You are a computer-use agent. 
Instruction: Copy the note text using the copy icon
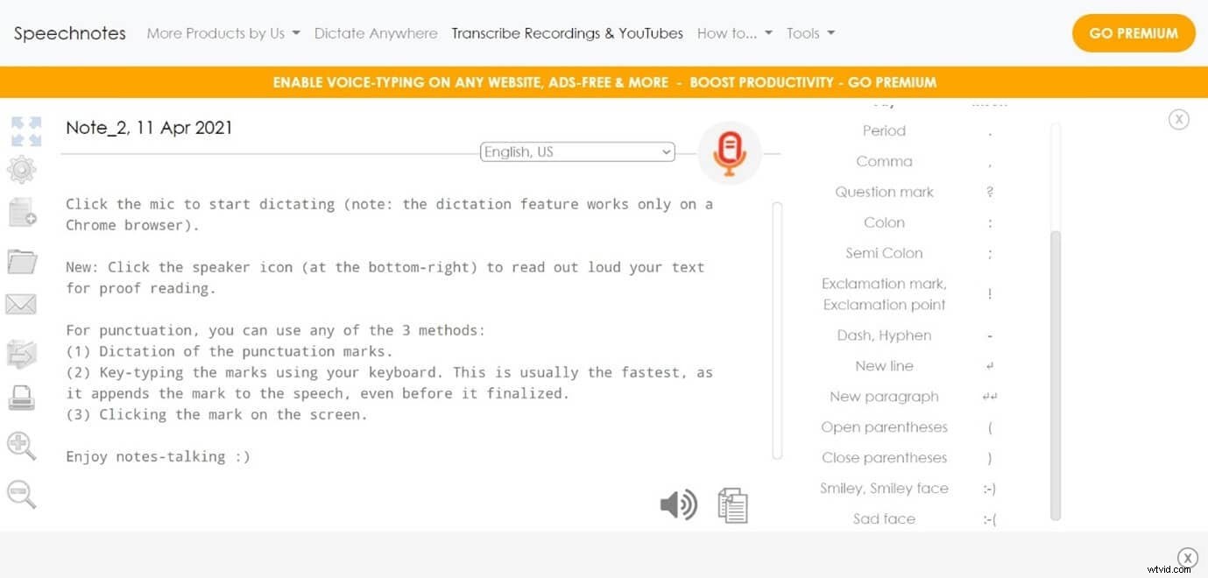coord(732,504)
